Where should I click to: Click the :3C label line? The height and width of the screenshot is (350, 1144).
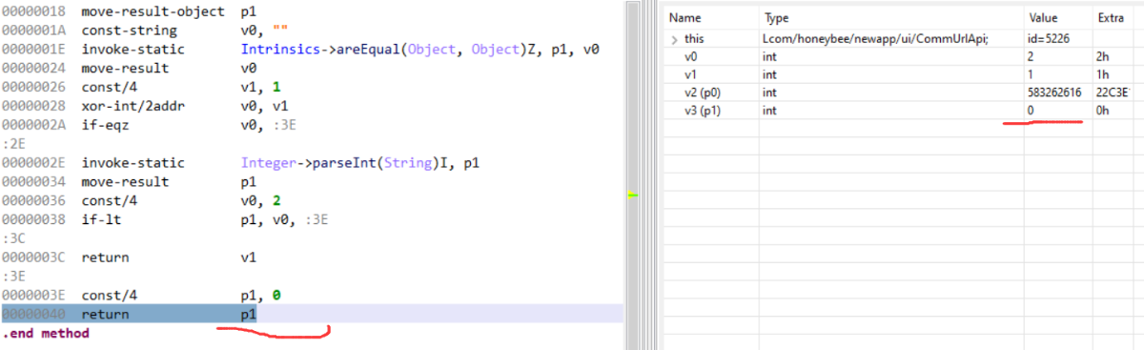click(13, 238)
